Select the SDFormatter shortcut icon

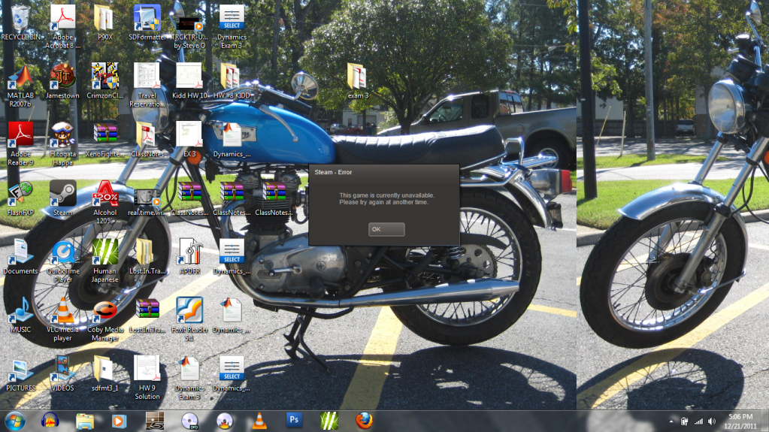tap(147, 23)
